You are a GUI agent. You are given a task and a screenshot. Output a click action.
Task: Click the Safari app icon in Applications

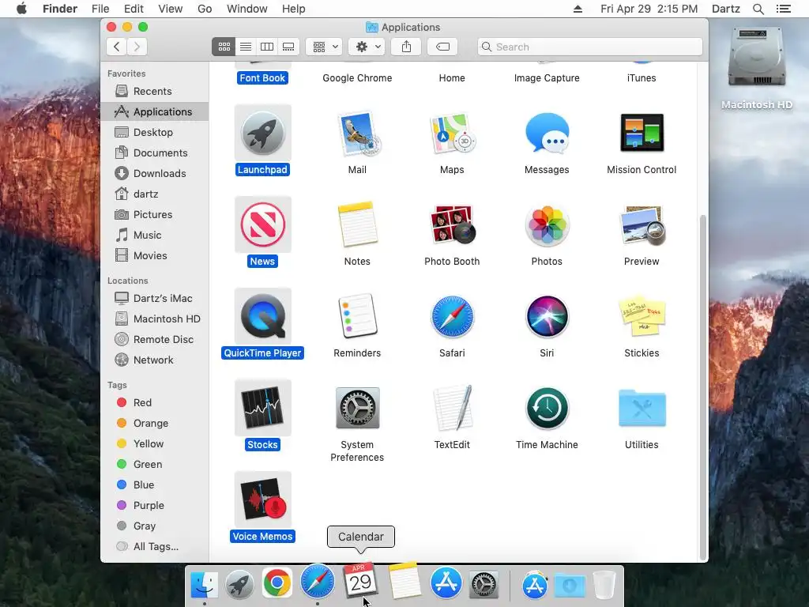point(452,316)
